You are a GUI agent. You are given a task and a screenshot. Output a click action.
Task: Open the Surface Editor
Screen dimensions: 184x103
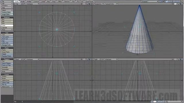pyautogui.click(x=7, y=12)
